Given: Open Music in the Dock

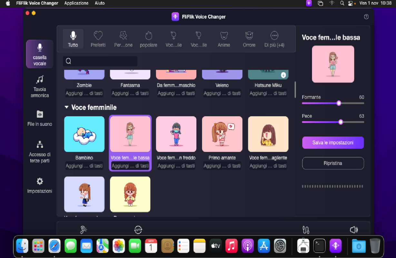Looking at the screenshot, I should tap(232, 246).
